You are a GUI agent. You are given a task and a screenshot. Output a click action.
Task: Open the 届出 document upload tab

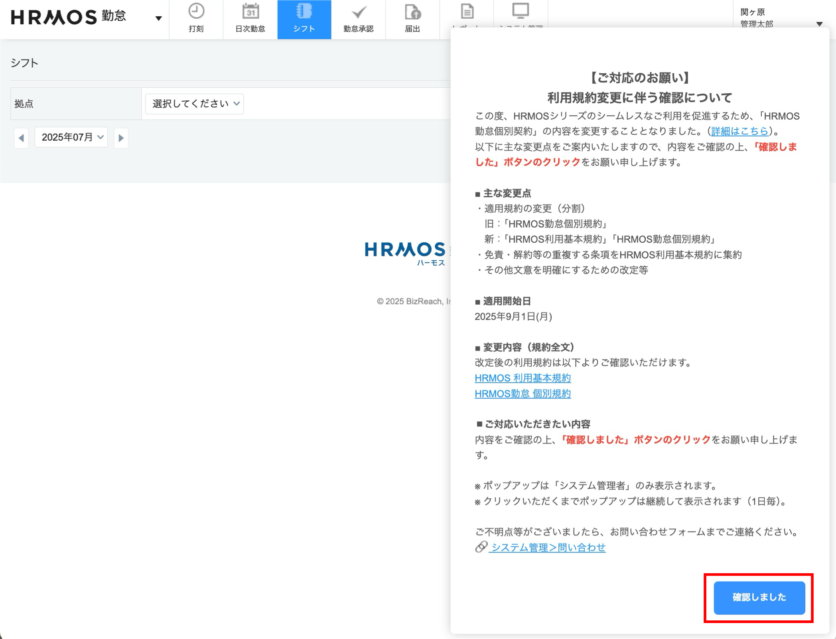[412, 20]
